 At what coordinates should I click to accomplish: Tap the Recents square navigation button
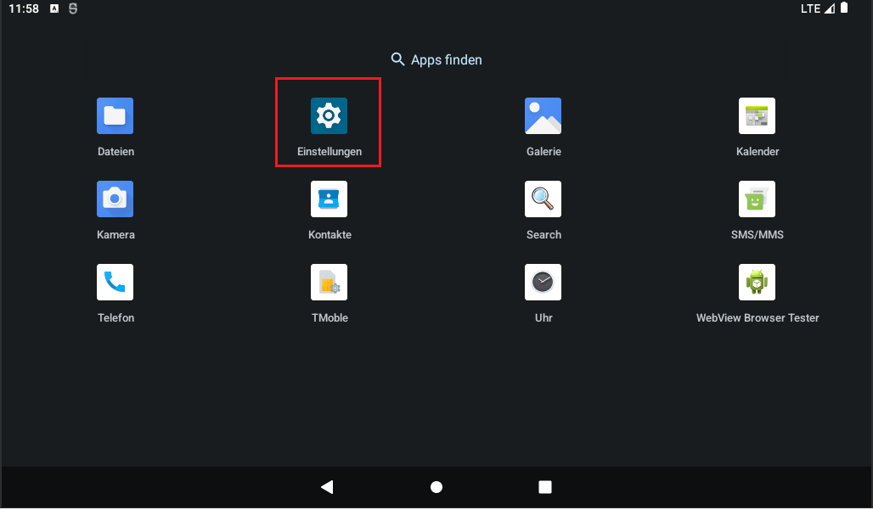pos(545,487)
